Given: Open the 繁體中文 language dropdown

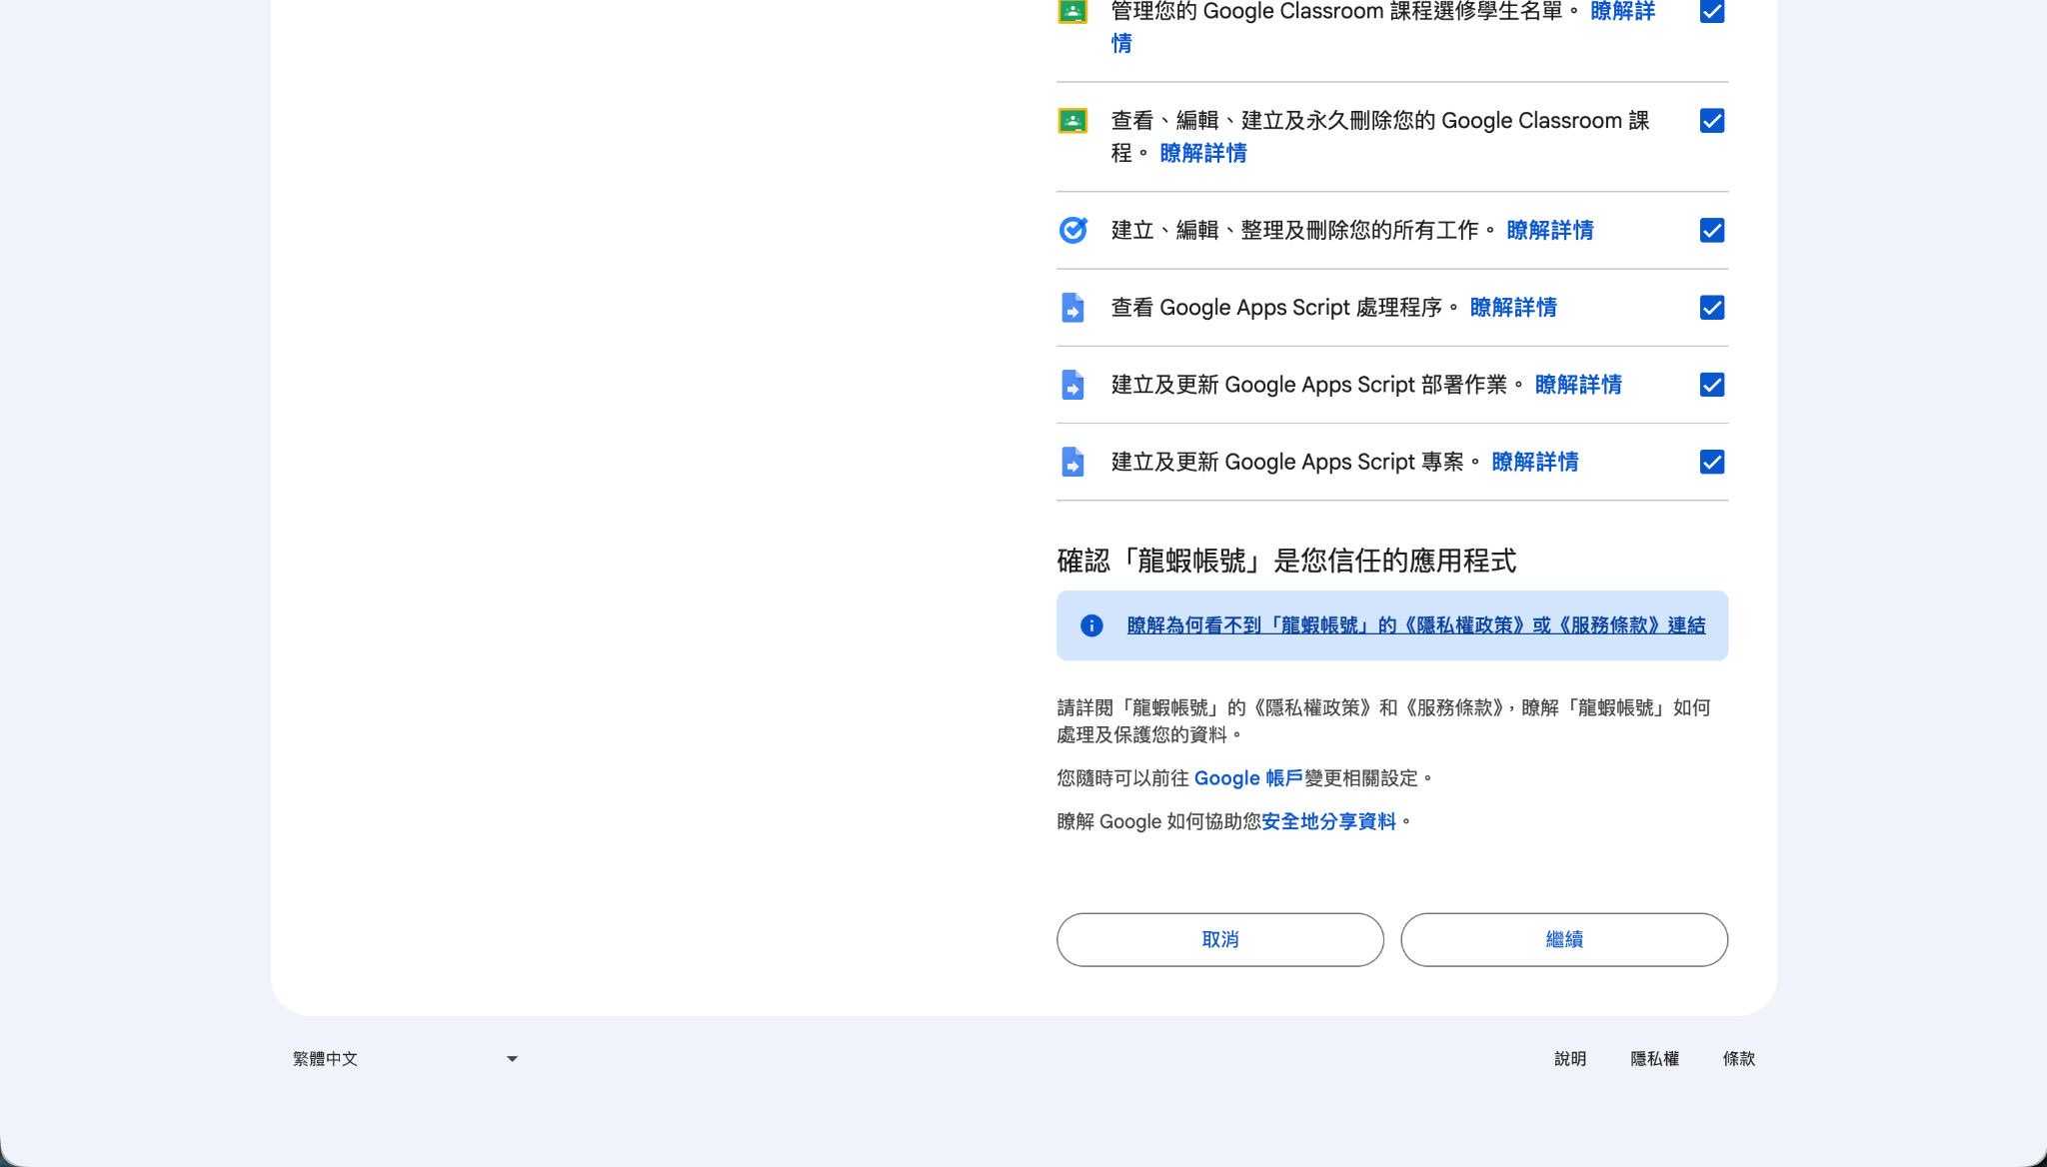Looking at the screenshot, I should [404, 1059].
